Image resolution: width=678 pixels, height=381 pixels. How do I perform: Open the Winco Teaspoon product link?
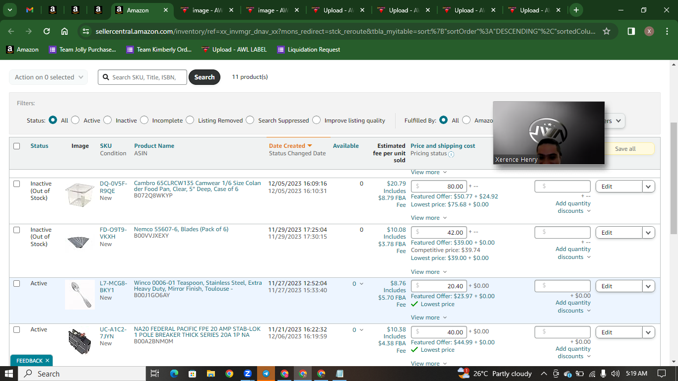pos(198,286)
